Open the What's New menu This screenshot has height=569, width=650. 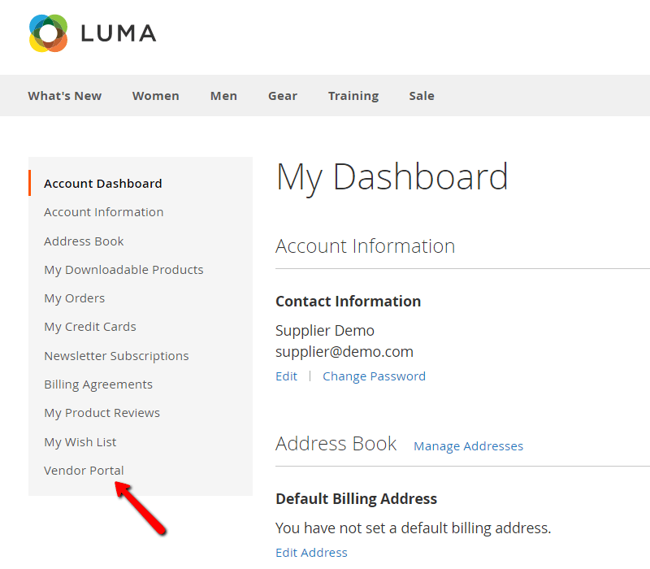pyautogui.click(x=65, y=96)
